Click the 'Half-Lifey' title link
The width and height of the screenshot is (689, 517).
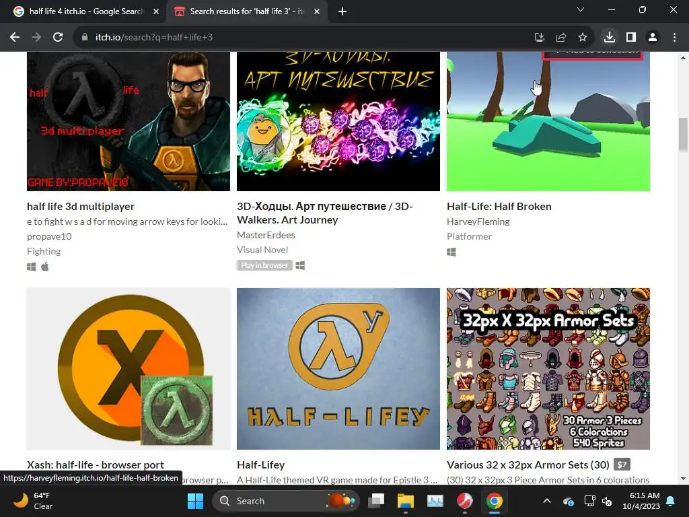[260, 464]
